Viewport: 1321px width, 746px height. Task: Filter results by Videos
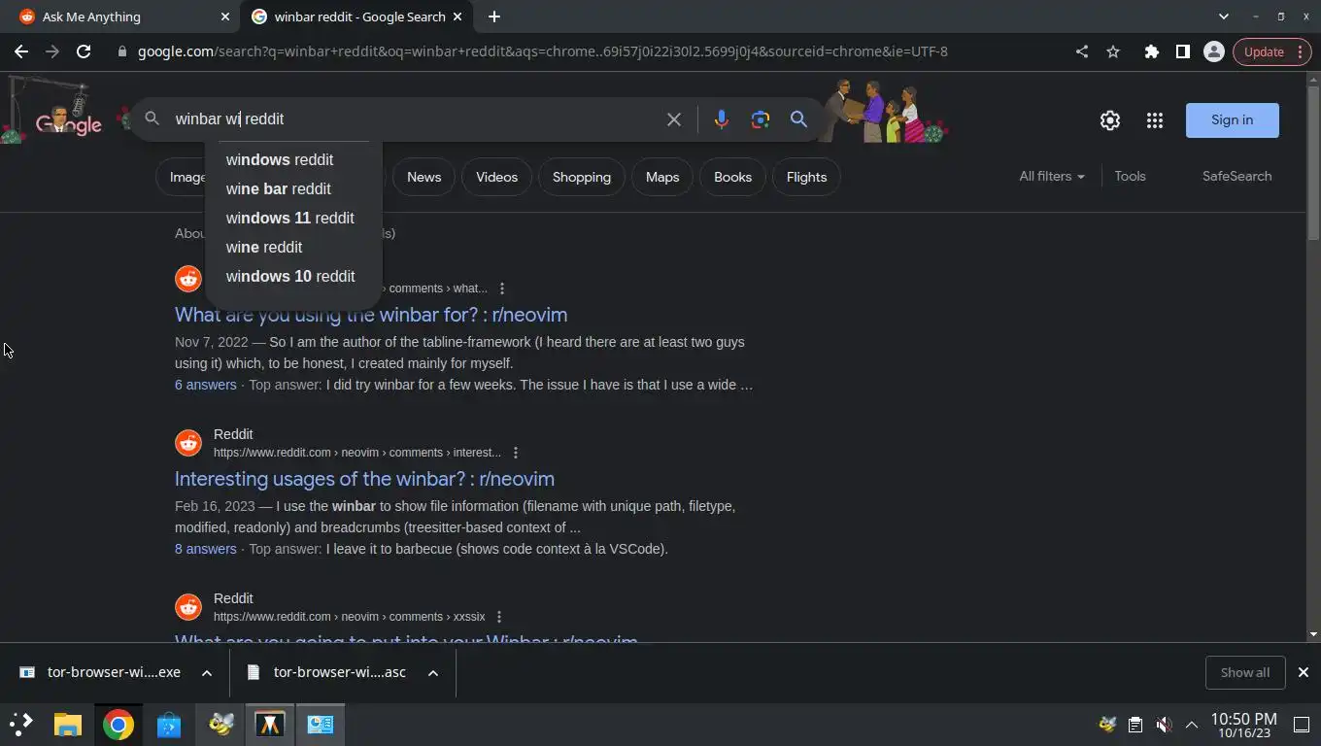click(x=496, y=177)
